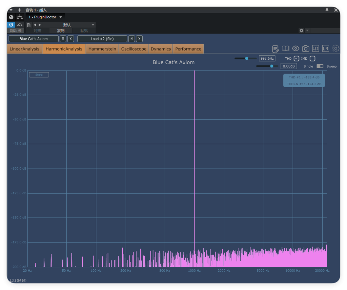Mute the Load #2 slot with M
This screenshot has width=347, height=290.
tap(132, 39)
